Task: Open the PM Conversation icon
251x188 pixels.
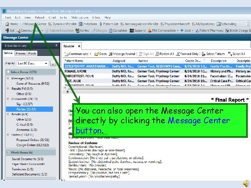Action: point(150,30)
